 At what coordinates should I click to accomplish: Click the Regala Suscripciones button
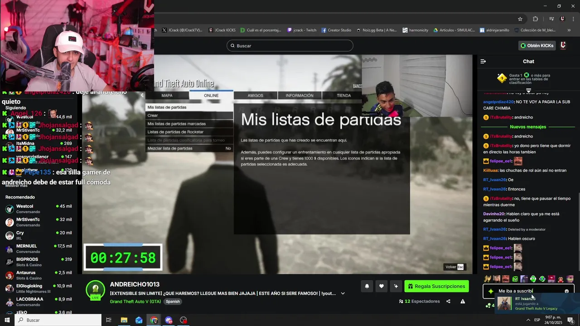pyautogui.click(x=436, y=286)
